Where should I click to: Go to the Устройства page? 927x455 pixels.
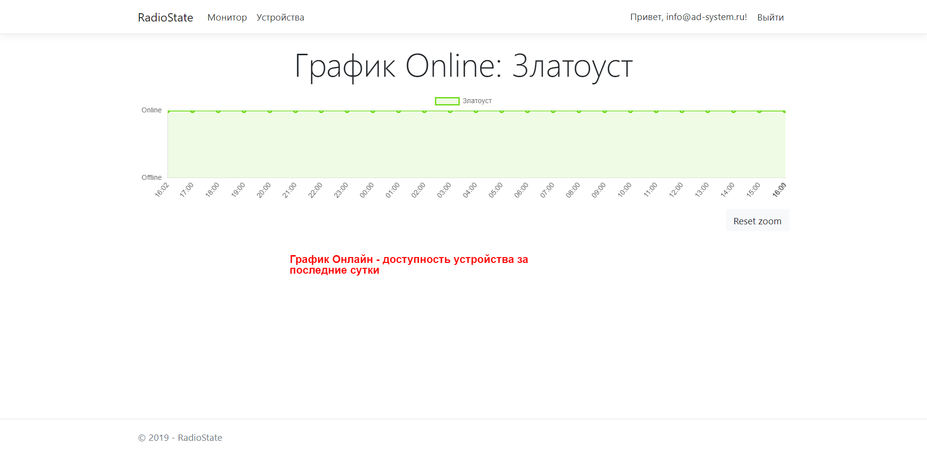click(x=280, y=18)
